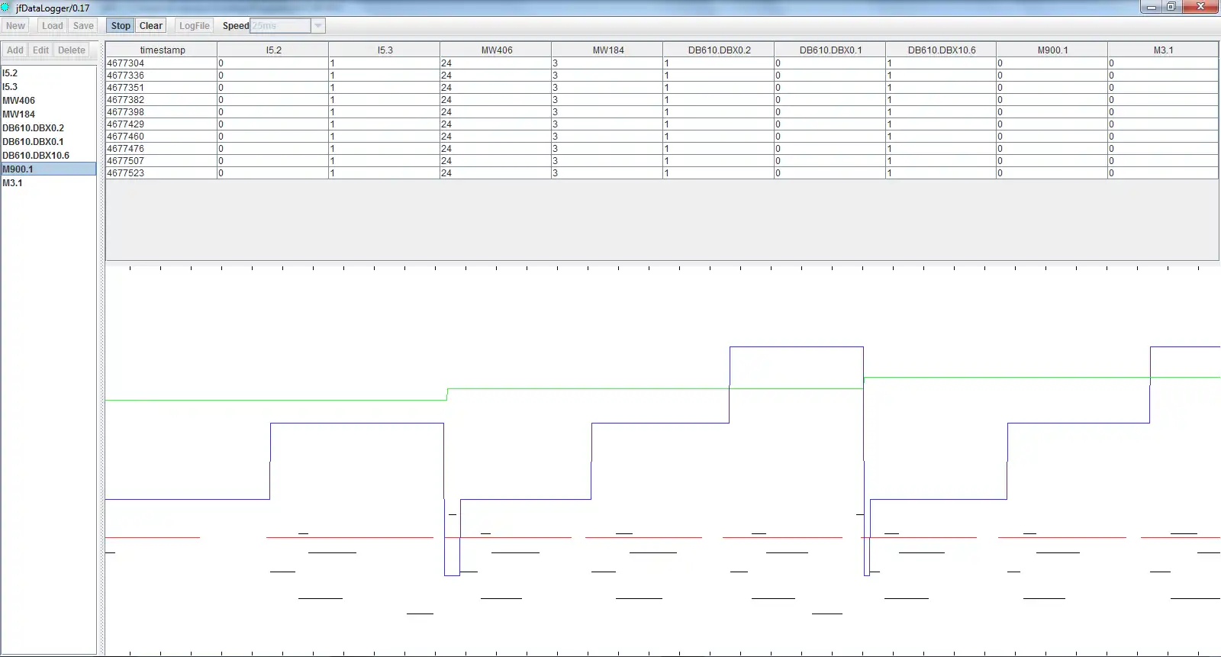Select I5.3 in the tag list
The image size is (1221, 657).
click(x=49, y=87)
